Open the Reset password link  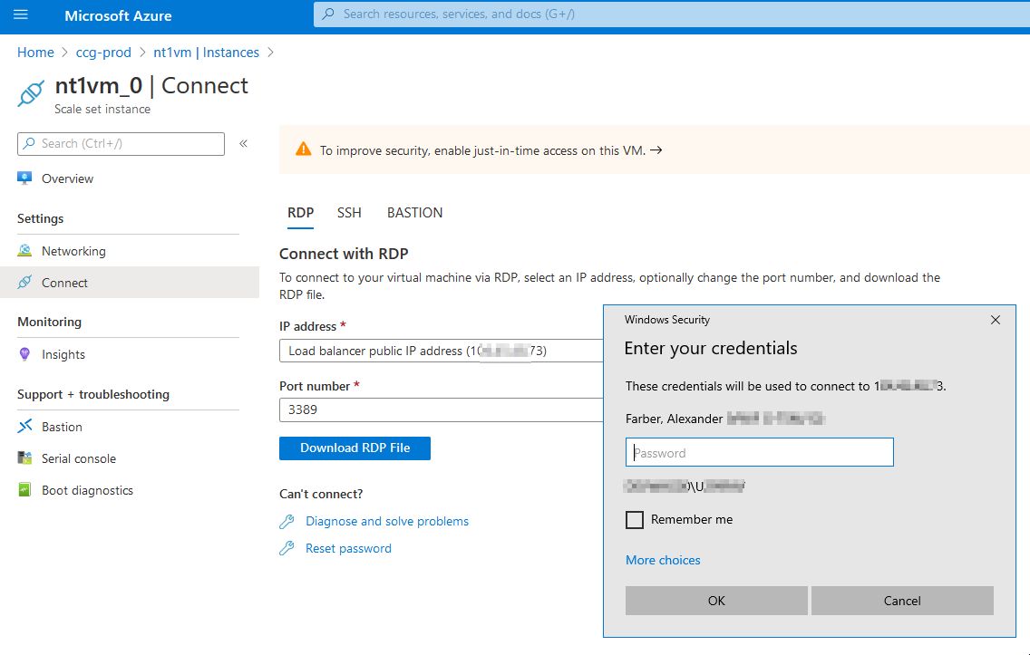(348, 549)
